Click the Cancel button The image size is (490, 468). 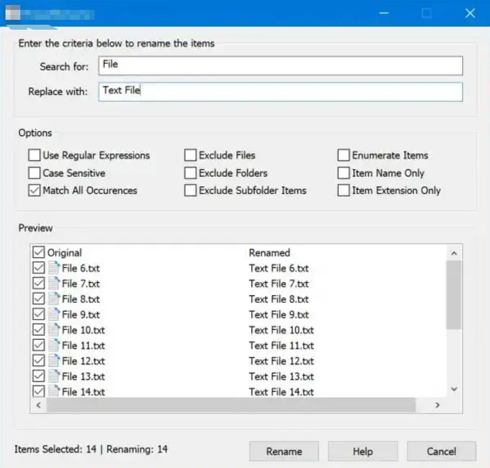click(x=441, y=452)
